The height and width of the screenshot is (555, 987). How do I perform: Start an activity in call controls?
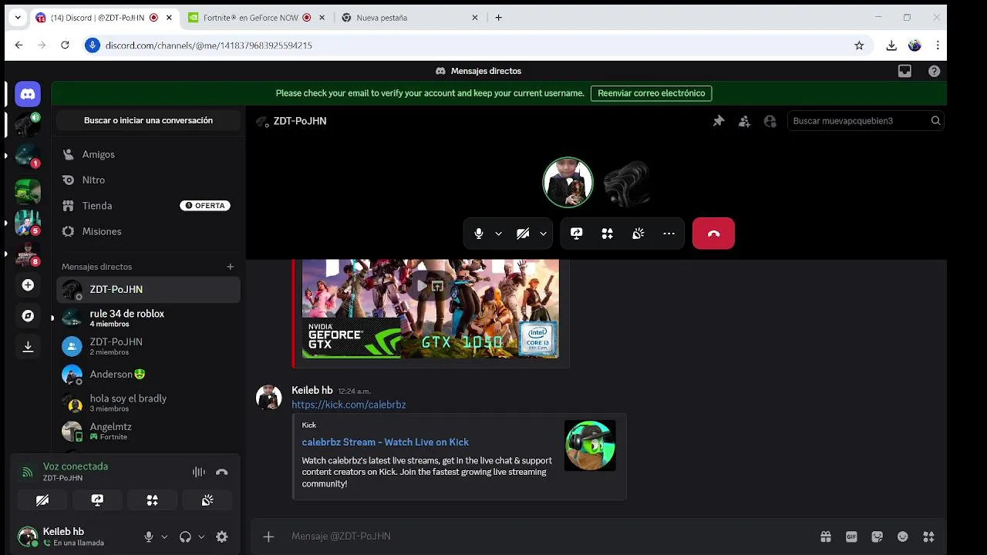click(x=608, y=234)
